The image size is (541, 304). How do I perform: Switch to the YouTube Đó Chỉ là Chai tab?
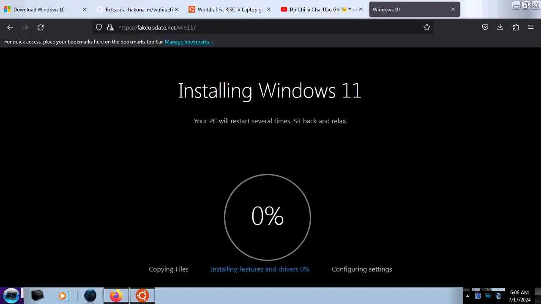coord(322,9)
